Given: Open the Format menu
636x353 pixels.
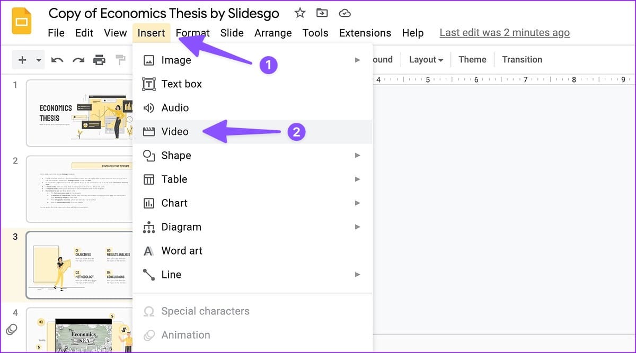Looking at the screenshot, I should [x=192, y=33].
